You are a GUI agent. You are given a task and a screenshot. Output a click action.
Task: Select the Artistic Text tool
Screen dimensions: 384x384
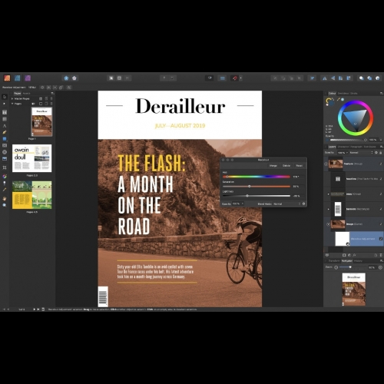click(x=5, y=126)
